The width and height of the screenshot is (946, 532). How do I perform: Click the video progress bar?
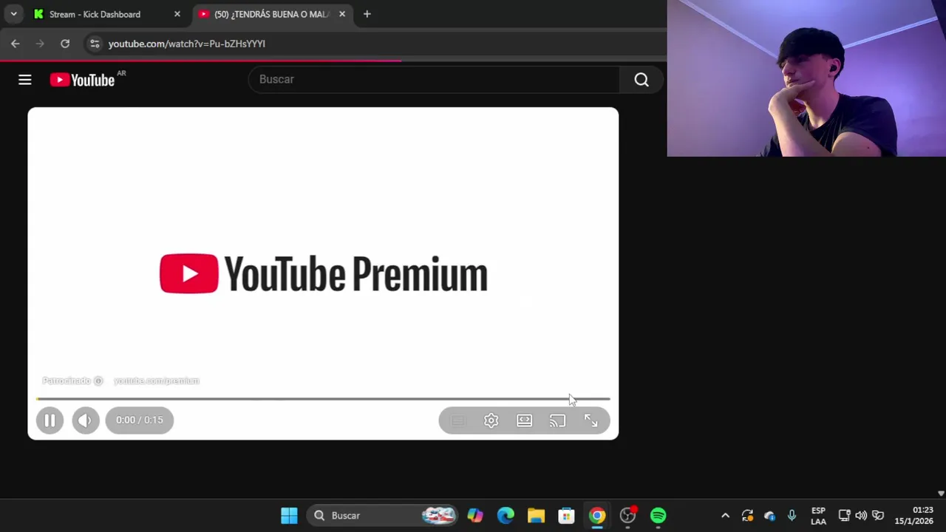pyautogui.click(x=323, y=399)
